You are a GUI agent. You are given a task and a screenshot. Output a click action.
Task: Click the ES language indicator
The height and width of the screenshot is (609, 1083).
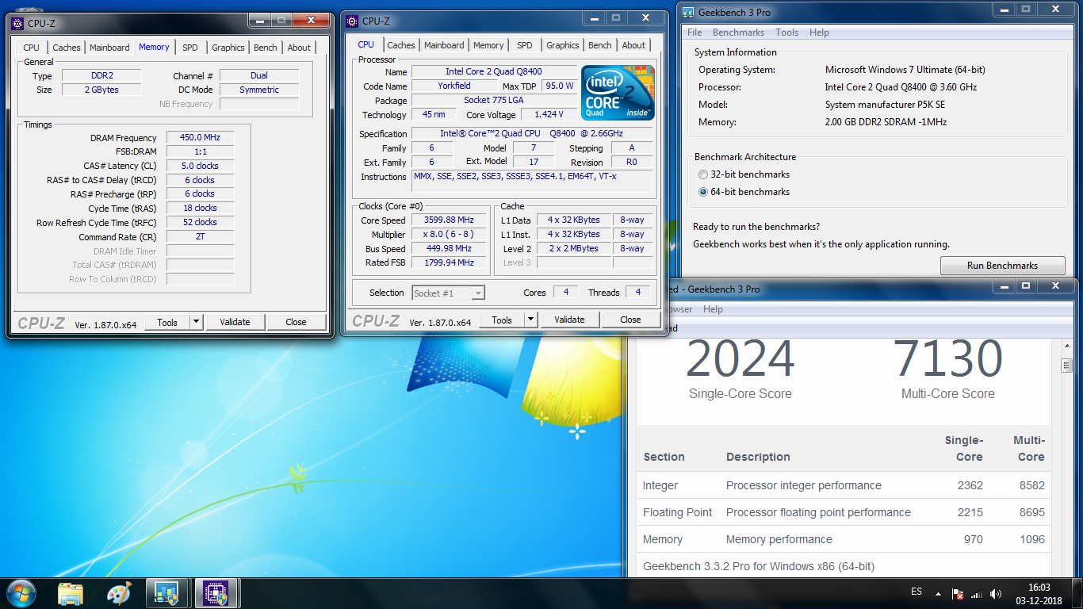(x=917, y=592)
